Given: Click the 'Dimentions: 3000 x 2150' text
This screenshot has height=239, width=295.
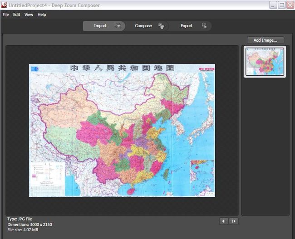Looking at the screenshot, I should (x=29, y=224).
